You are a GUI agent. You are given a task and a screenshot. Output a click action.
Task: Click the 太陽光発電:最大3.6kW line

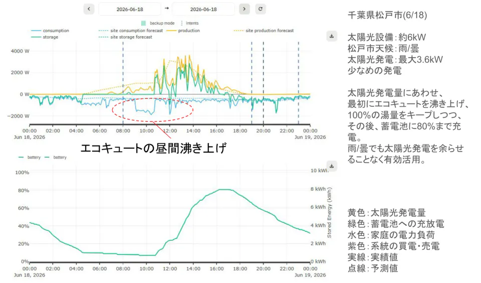tap(395, 60)
